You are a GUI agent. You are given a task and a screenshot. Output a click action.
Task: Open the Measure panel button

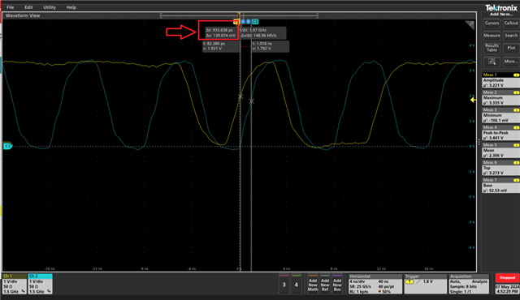coord(492,36)
